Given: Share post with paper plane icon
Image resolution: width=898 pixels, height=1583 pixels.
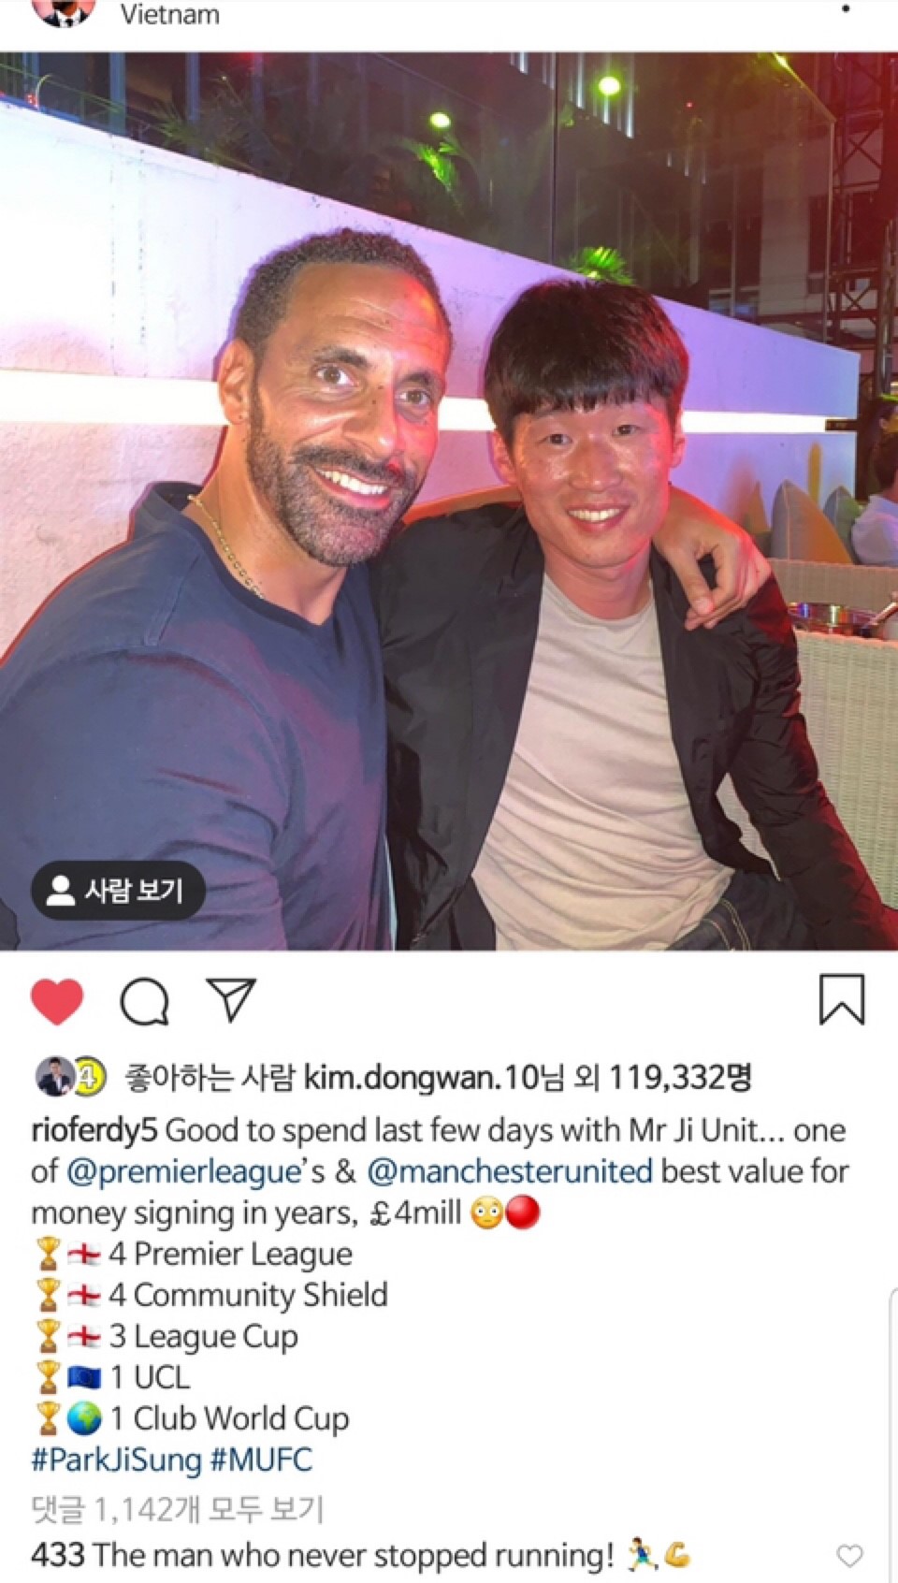Looking at the screenshot, I should pyautogui.click(x=230, y=1000).
